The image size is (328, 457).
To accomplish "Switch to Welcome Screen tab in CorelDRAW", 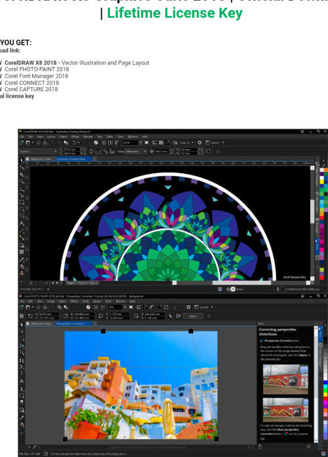I will pos(41,159).
